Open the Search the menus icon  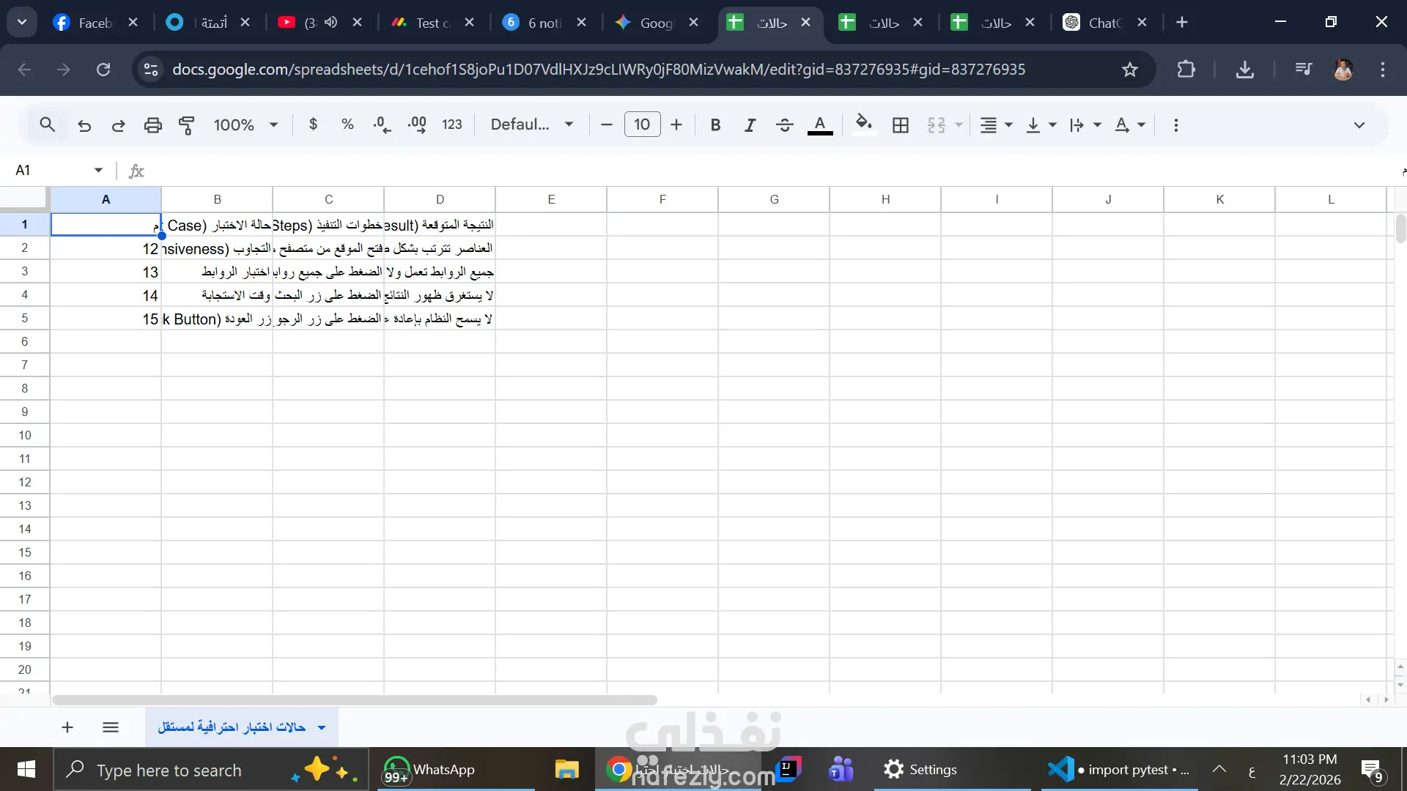point(48,125)
